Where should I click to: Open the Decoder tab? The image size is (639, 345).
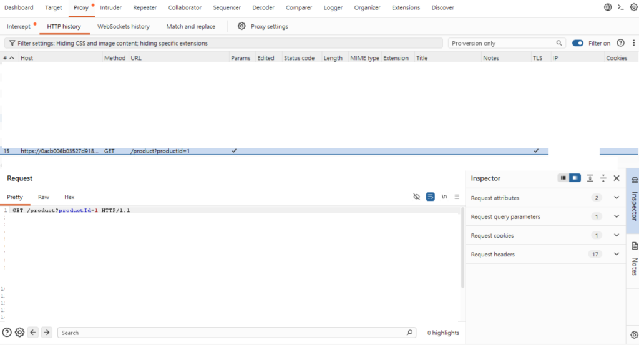(263, 7)
